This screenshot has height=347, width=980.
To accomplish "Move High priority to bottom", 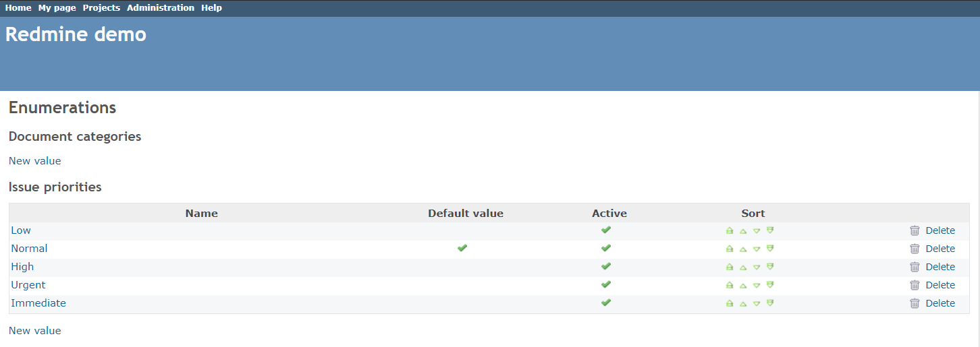I will pos(770,267).
